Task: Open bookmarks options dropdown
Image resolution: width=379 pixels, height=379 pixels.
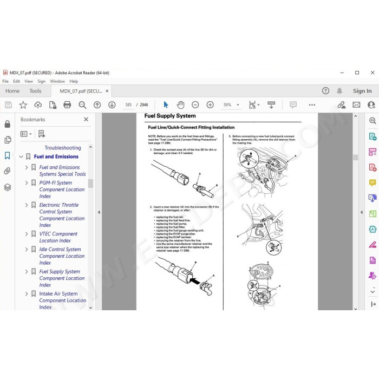Action: point(26,134)
